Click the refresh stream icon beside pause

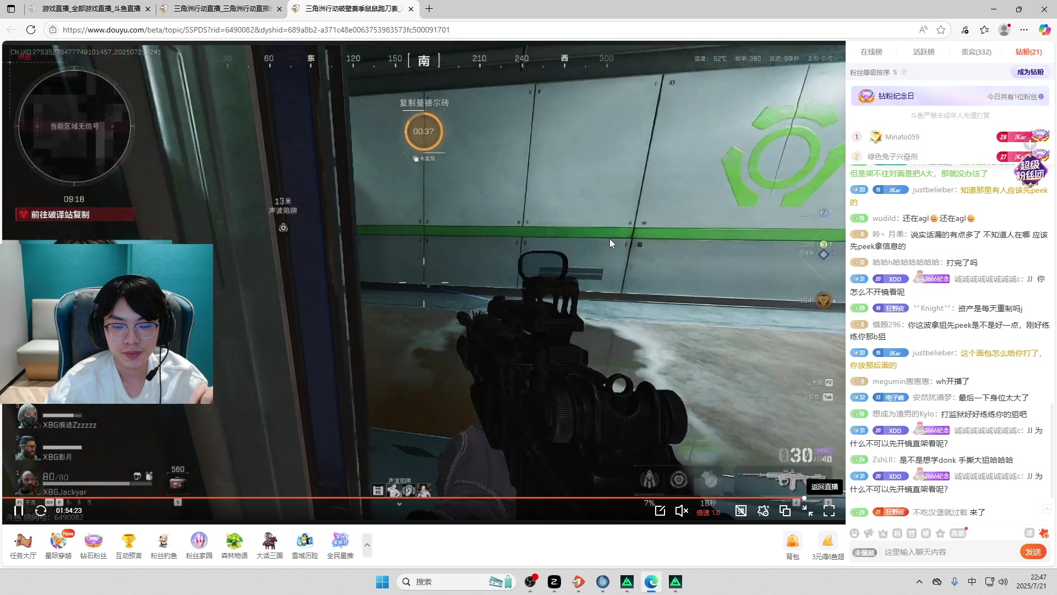(41, 511)
